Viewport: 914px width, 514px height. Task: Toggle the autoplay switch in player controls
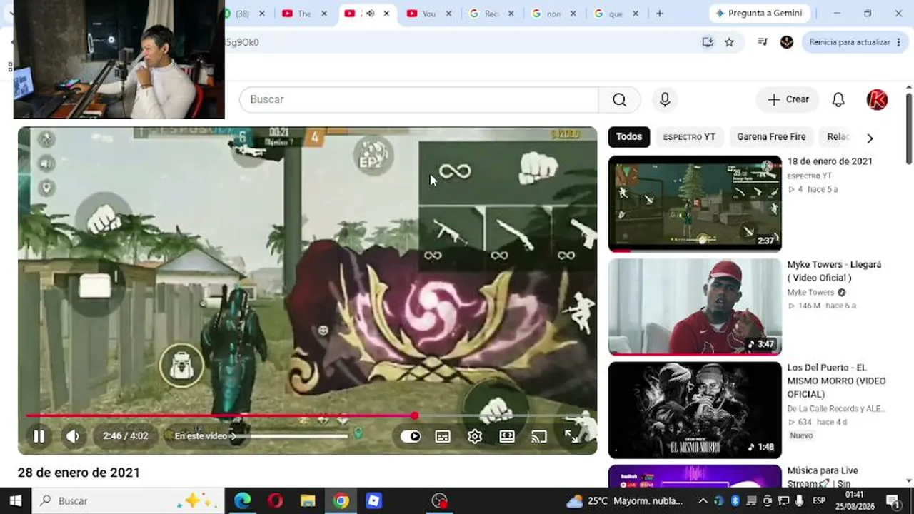411,436
